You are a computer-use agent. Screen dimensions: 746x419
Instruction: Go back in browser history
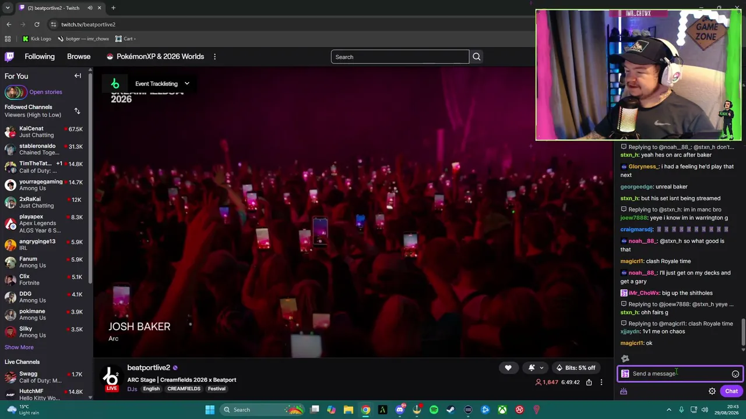(x=9, y=24)
